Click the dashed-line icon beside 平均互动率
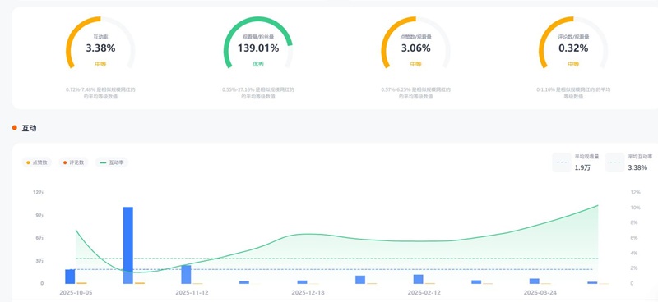Screen dimensions: 658x302 614,162
